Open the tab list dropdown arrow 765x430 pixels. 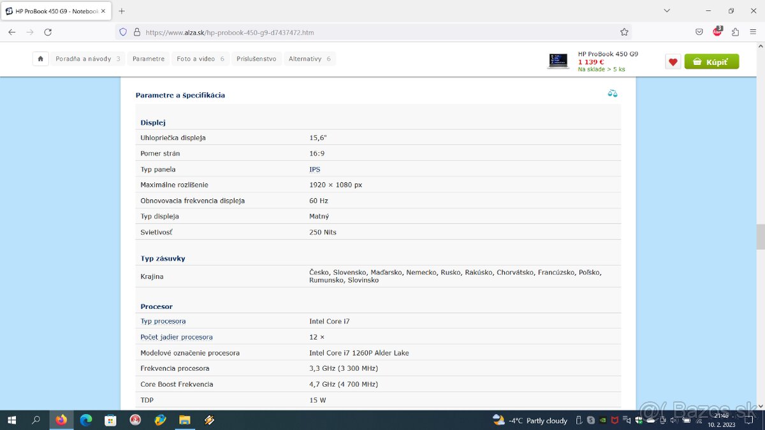tap(667, 10)
